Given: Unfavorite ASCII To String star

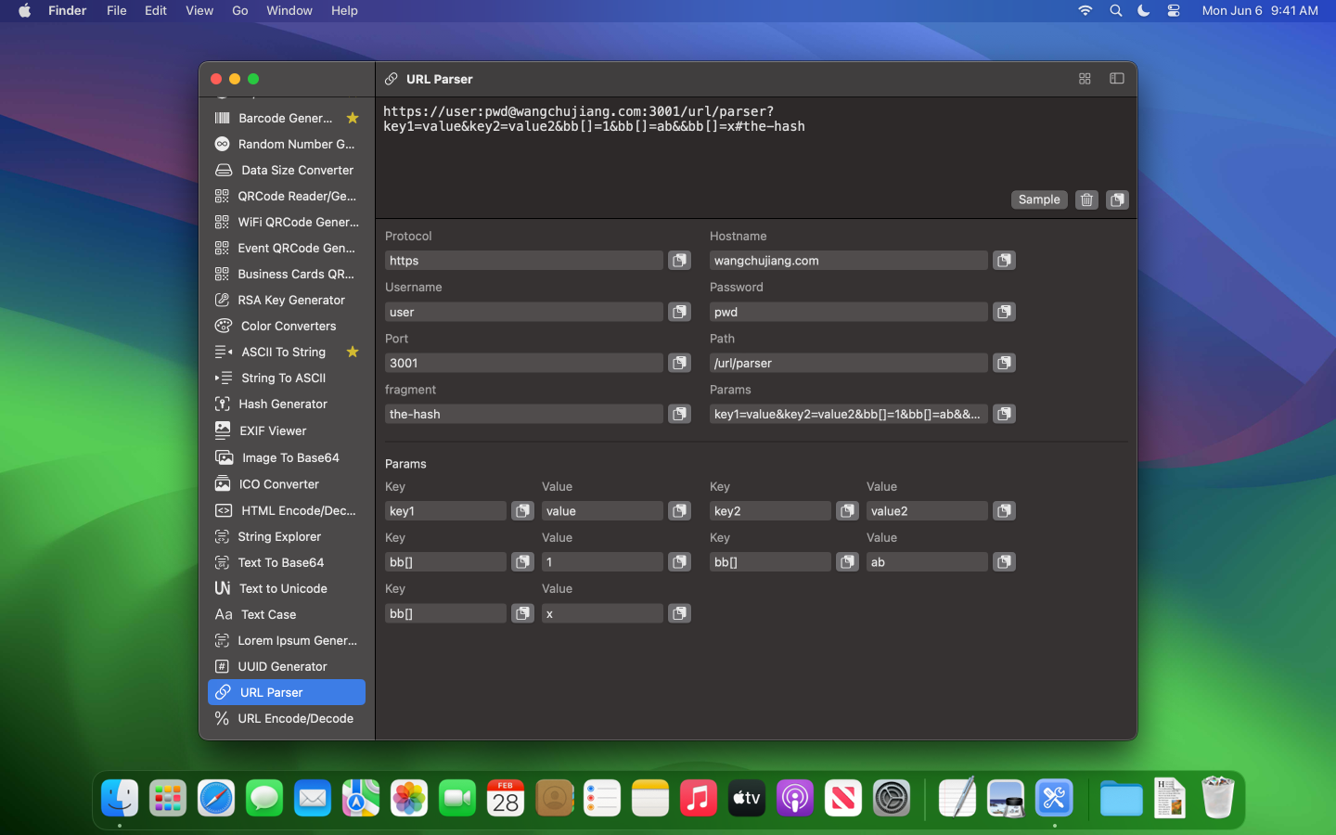Looking at the screenshot, I should point(353,352).
